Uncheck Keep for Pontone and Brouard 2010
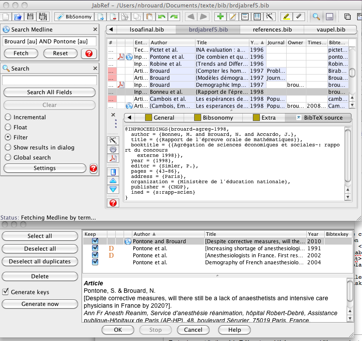The width and height of the screenshot is (362, 341). [x=95, y=241]
